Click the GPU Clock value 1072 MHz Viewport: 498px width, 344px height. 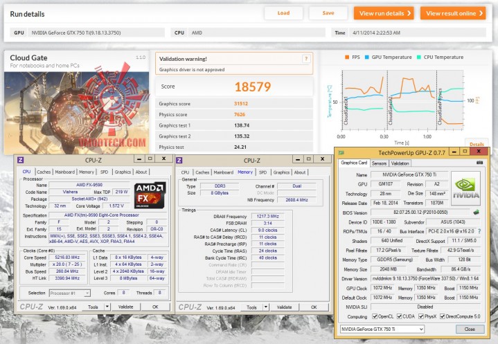[x=382, y=288]
